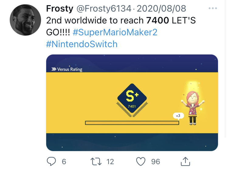Click the 7401 rating number
Screen dimensions: 228x169
[132, 106]
